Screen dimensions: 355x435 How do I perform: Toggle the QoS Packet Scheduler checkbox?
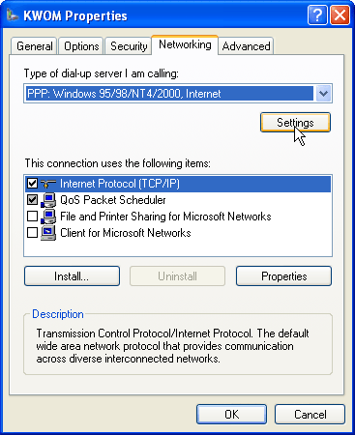tap(32, 200)
